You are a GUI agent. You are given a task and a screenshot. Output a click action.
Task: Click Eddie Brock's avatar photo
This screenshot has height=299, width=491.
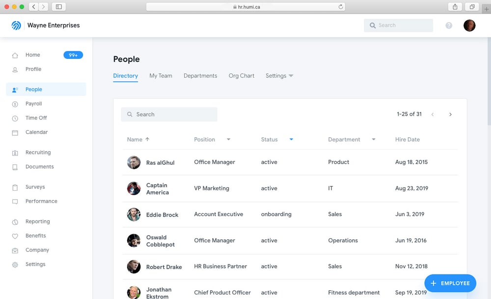pyautogui.click(x=134, y=215)
